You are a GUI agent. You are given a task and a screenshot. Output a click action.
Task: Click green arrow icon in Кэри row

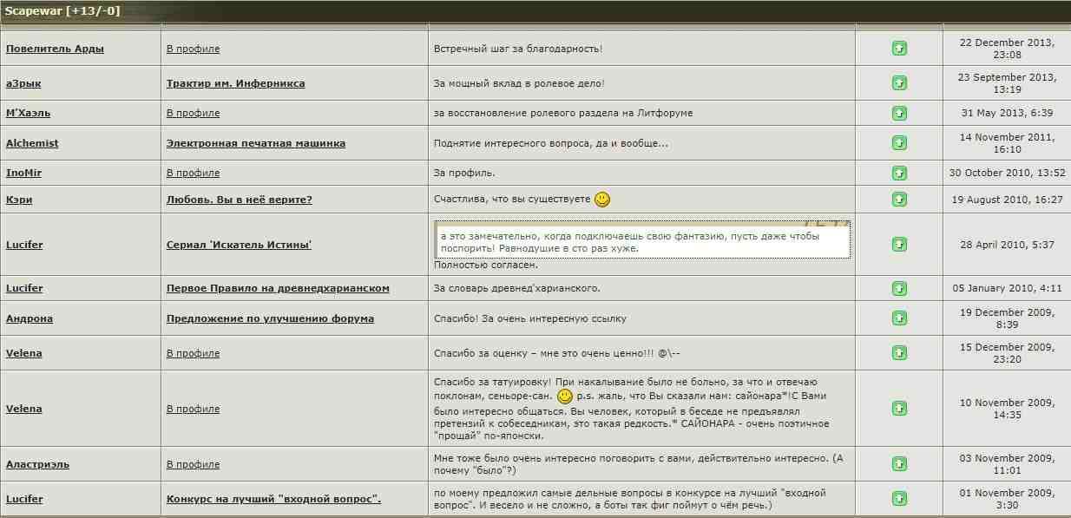899,200
